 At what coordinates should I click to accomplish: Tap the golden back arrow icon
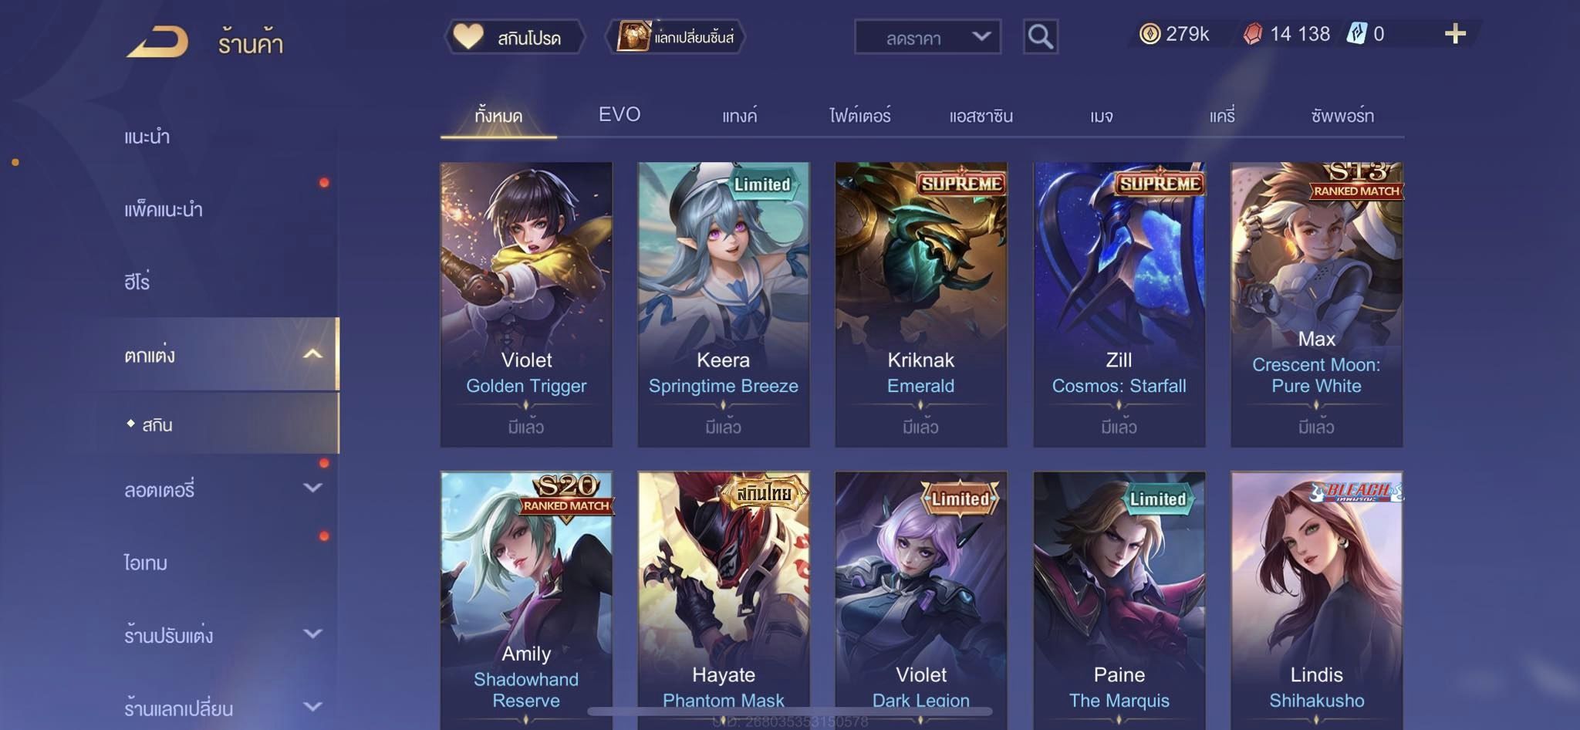point(158,41)
